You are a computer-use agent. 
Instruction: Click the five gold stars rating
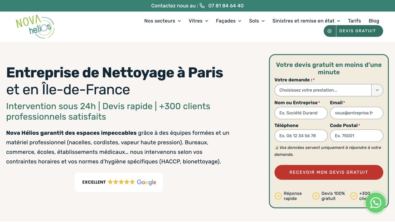pos(121,182)
